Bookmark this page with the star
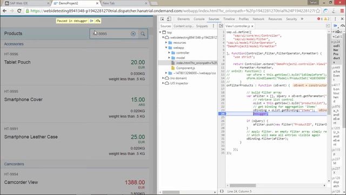The image size is (346, 195). click(318, 11)
